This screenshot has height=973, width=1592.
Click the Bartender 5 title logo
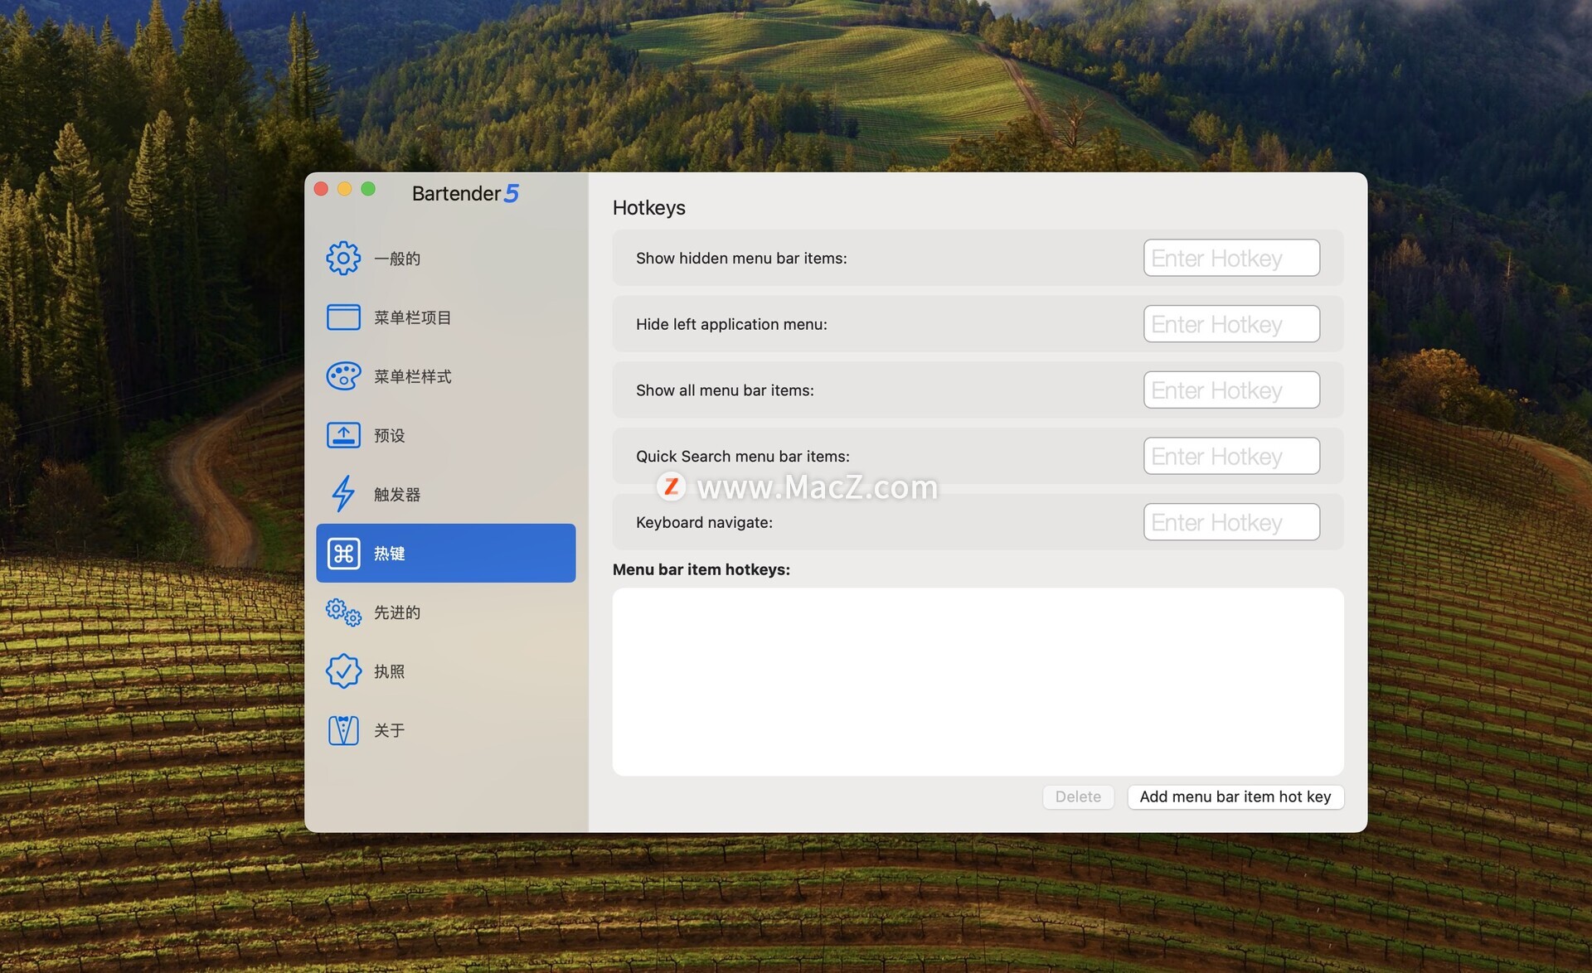(x=465, y=193)
